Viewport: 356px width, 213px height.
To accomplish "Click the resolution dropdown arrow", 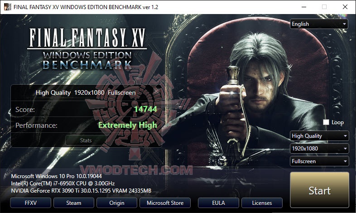I will pos(345,149).
